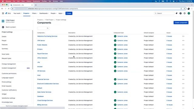Viewport: 194px width, 109px height.
Task: Open the app switcher grid icon
Action: click(3, 13)
